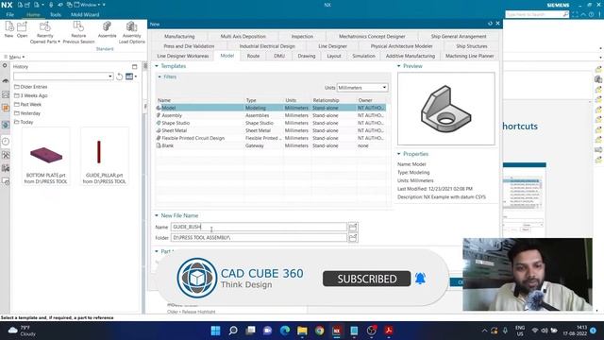This screenshot has width=604, height=340.
Task: Open the History clock sidebar icon
Action: (6, 142)
